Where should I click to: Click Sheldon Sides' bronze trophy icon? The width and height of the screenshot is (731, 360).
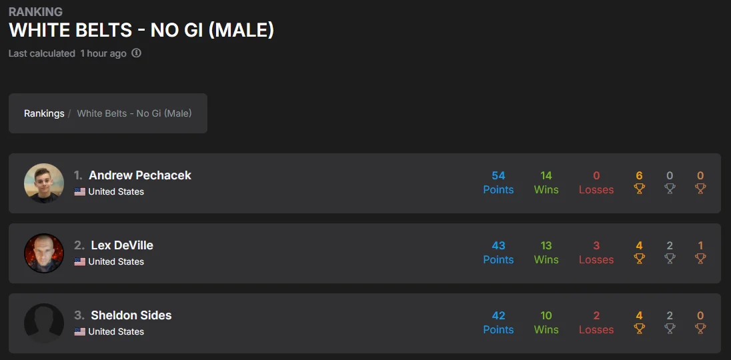(700, 329)
